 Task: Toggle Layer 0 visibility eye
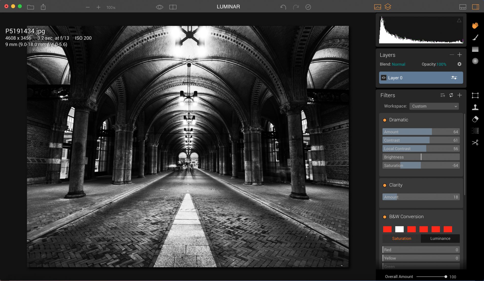pos(384,78)
